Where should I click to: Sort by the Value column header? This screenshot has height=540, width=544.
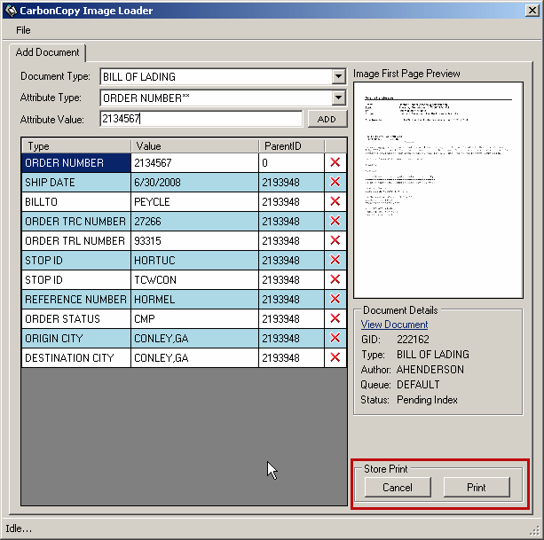click(x=194, y=145)
